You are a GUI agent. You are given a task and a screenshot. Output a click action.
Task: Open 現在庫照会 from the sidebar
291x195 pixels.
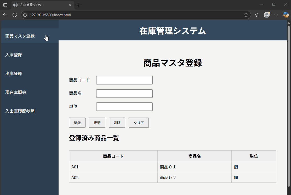click(x=30, y=92)
